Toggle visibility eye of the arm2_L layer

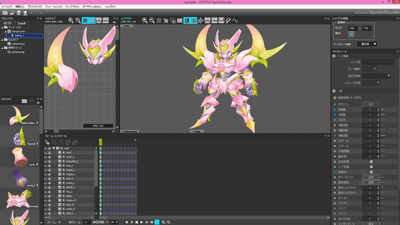pos(46,157)
